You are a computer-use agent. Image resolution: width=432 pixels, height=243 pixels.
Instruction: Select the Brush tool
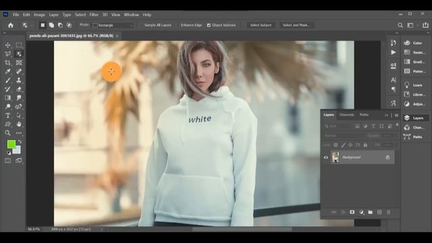click(7, 80)
